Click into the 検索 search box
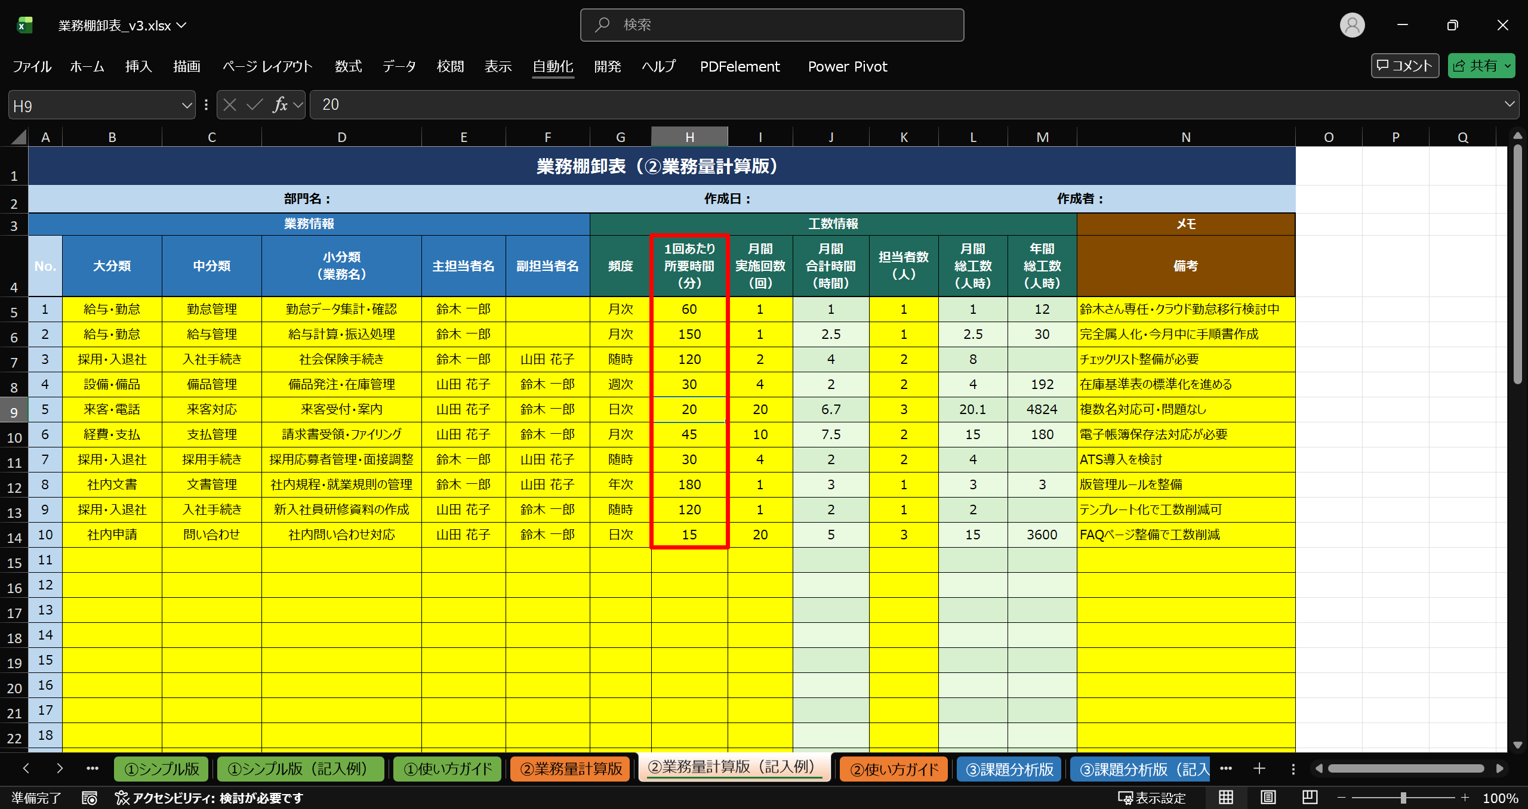 [x=772, y=25]
